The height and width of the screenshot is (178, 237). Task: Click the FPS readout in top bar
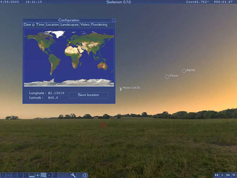click(223, 2)
